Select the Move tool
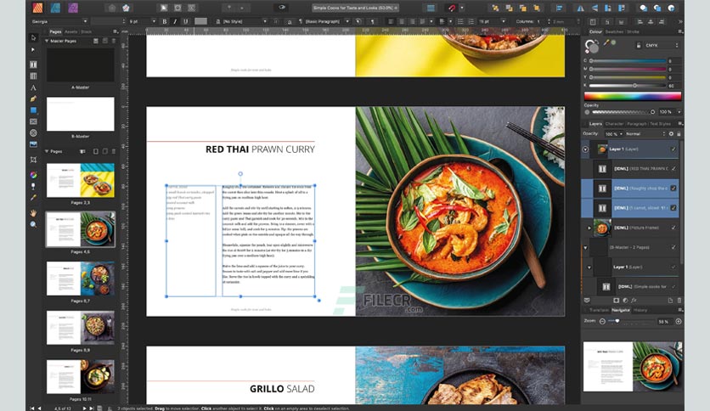 (33, 38)
